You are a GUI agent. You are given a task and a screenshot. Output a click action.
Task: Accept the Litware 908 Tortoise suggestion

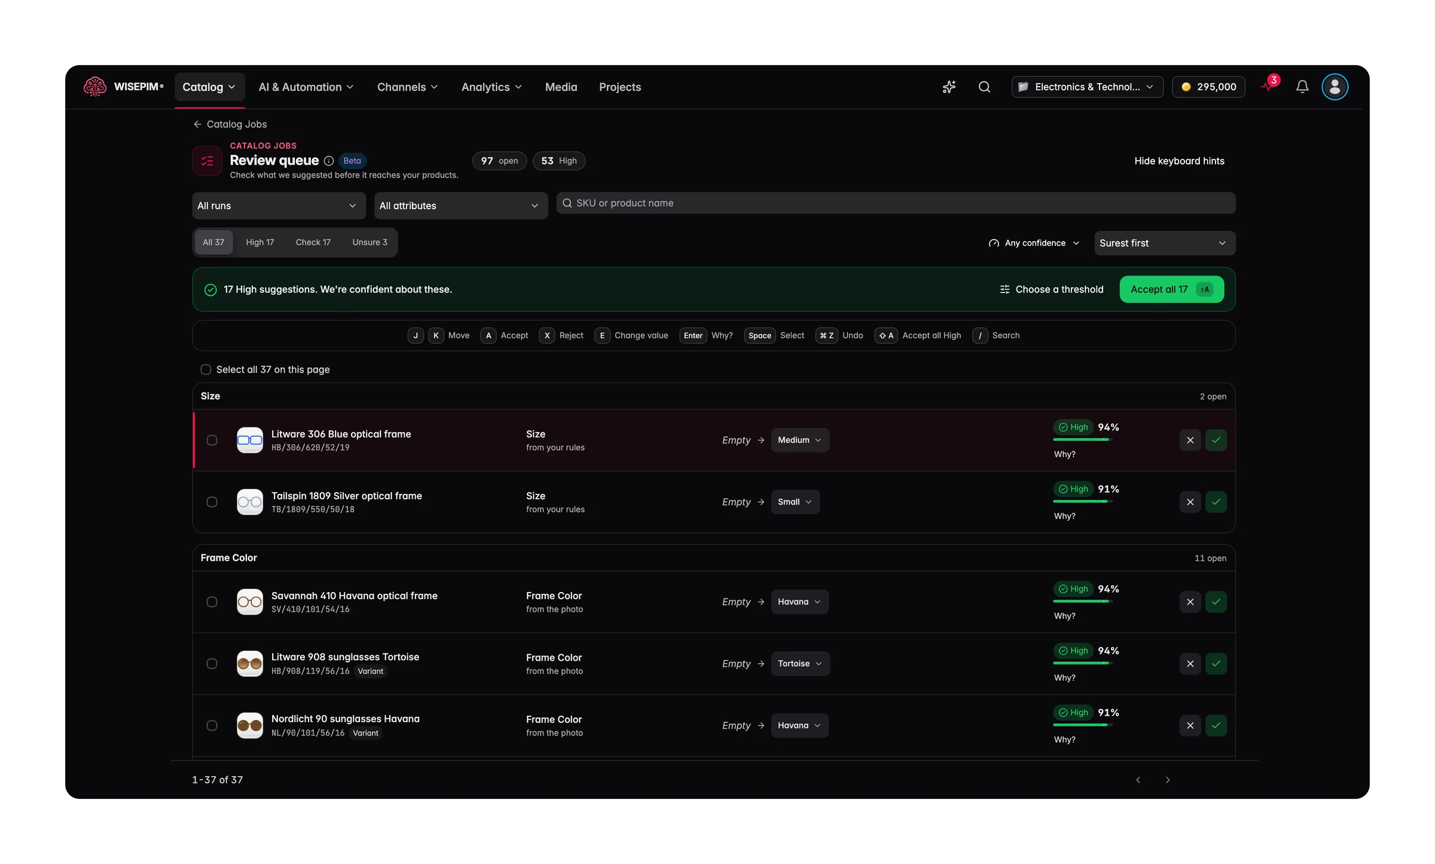tap(1216, 664)
